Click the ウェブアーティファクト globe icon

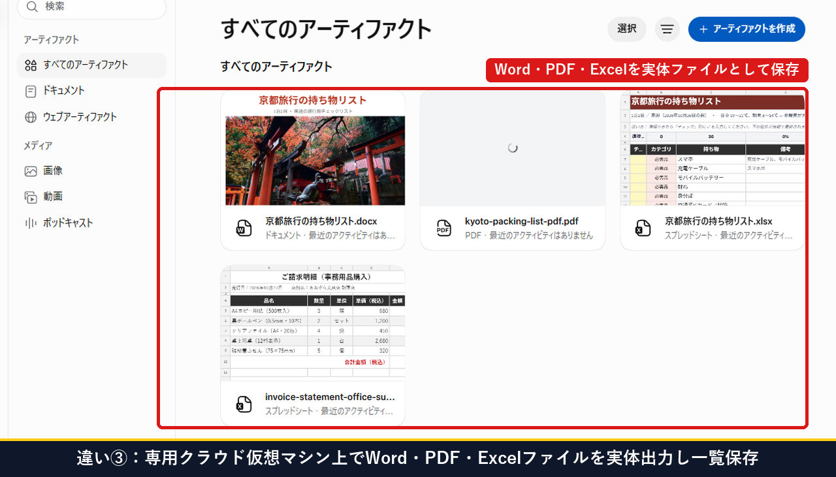pos(31,117)
